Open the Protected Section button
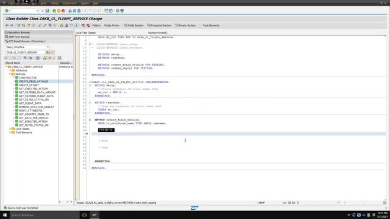The image size is (390, 219). pyautogui.click(x=160, y=26)
